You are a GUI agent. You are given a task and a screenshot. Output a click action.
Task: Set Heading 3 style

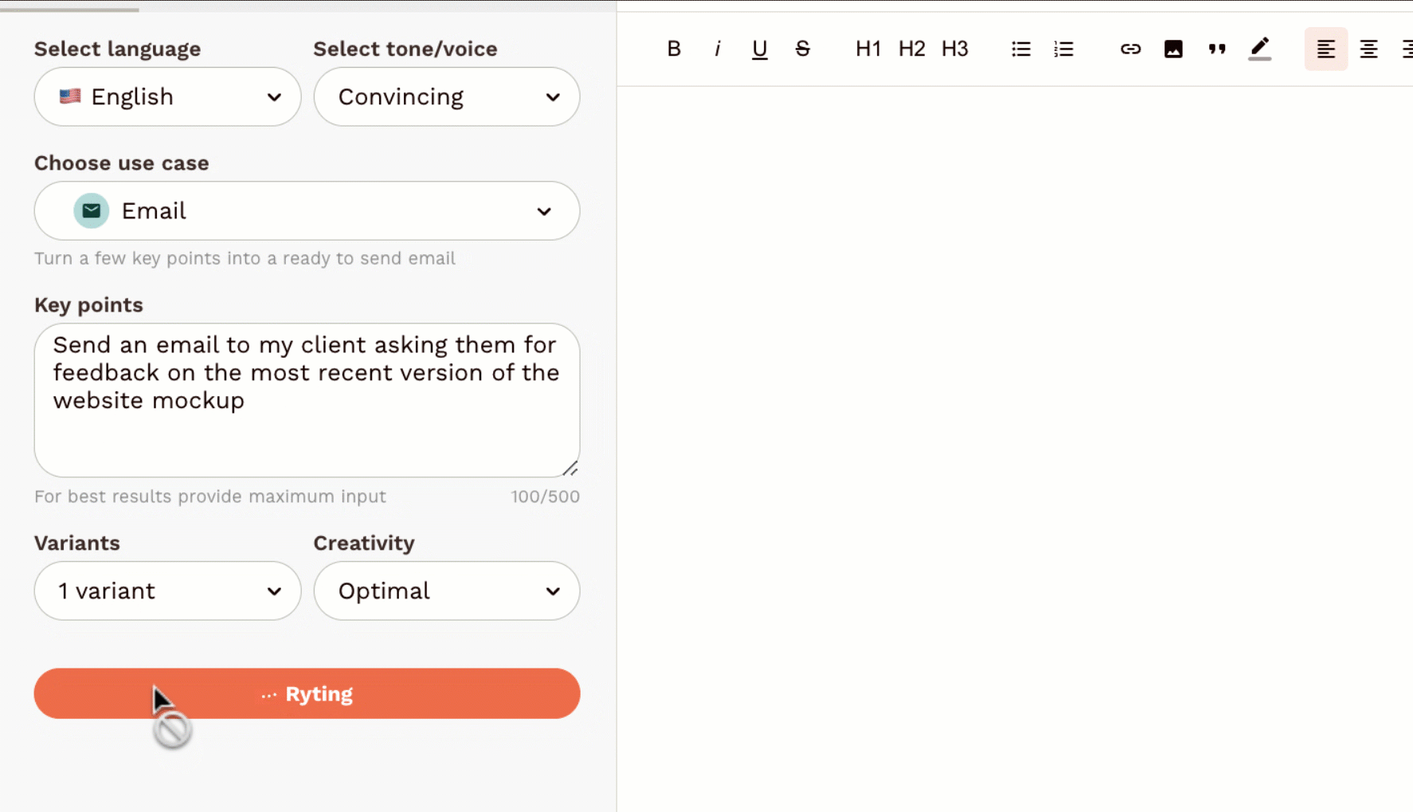pos(955,49)
